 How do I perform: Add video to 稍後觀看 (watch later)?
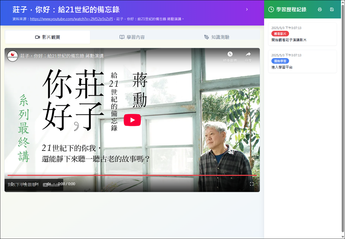click(230, 57)
